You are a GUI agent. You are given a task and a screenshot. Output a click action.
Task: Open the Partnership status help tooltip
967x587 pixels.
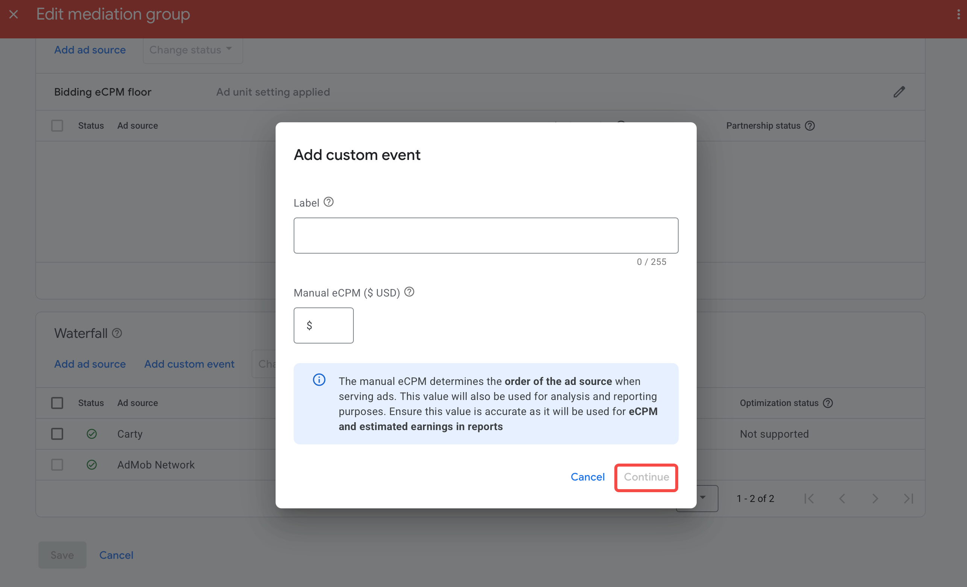coord(810,125)
